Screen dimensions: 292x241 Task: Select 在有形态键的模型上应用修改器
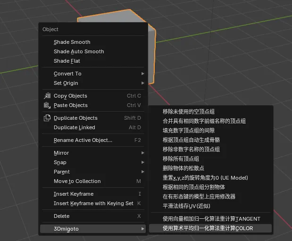tap(210, 197)
